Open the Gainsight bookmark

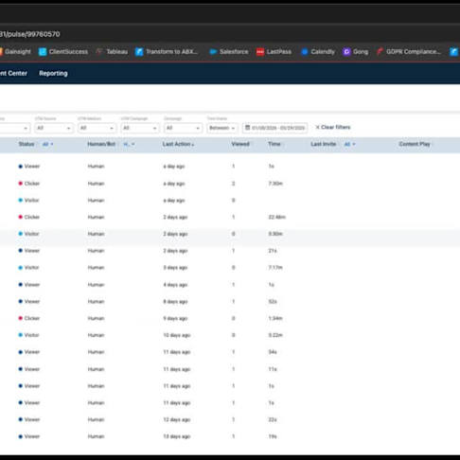(x=15, y=52)
